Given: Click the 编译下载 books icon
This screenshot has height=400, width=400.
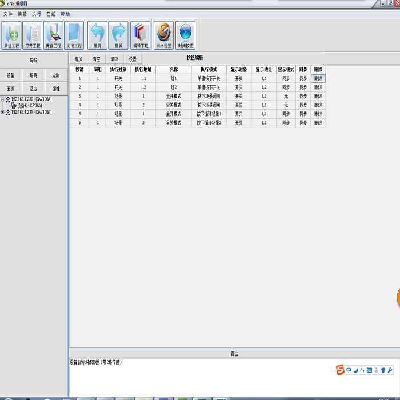Looking at the screenshot, I should tap(141, 35).
